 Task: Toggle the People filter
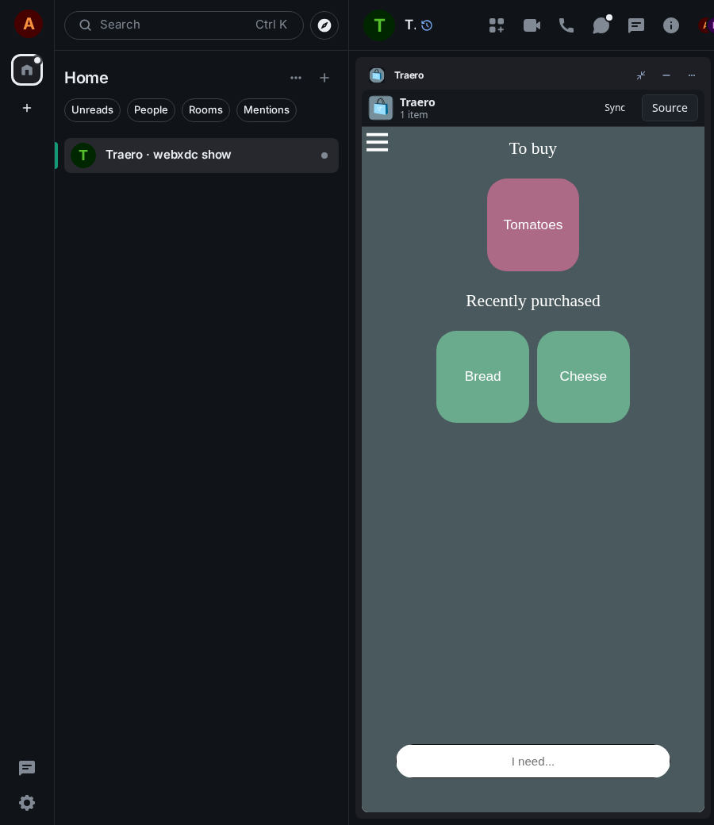click(151, 110)
